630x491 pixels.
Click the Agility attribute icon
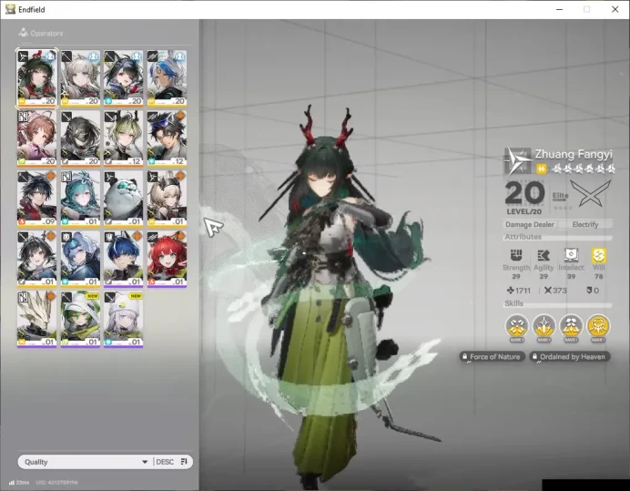tap(544, 255)
